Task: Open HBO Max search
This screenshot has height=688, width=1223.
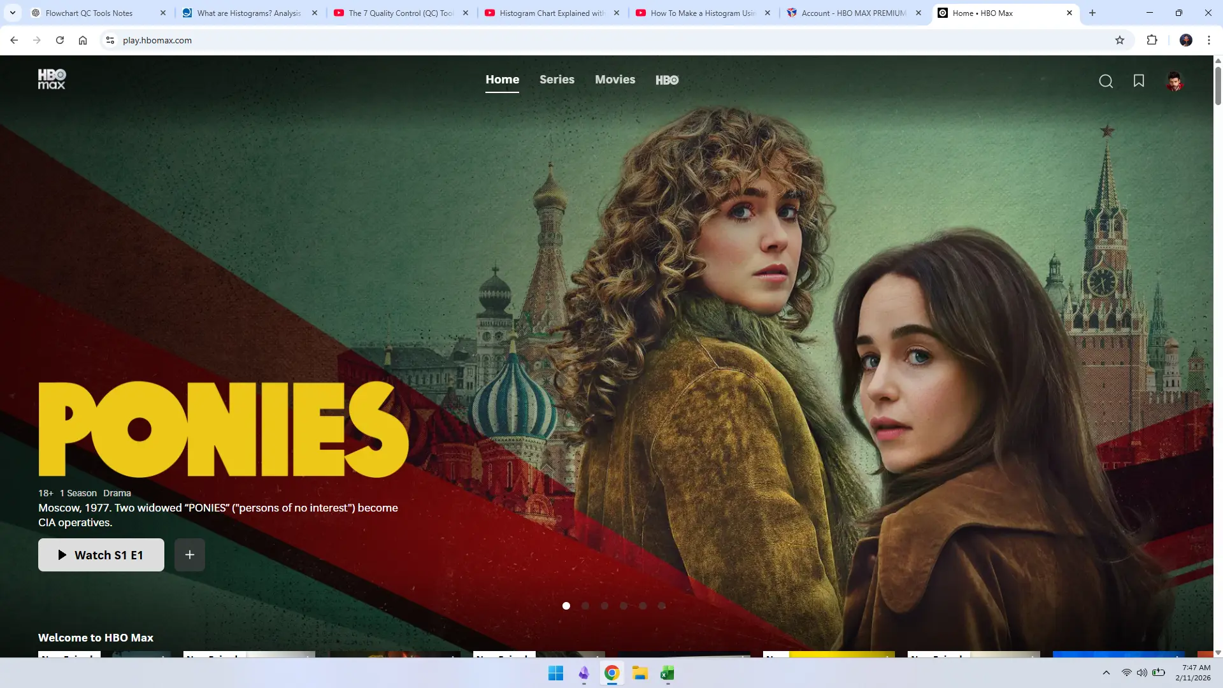Action: [x=1106, y=81]
